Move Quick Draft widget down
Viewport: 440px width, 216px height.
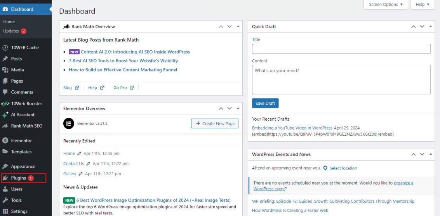point(422,27)
